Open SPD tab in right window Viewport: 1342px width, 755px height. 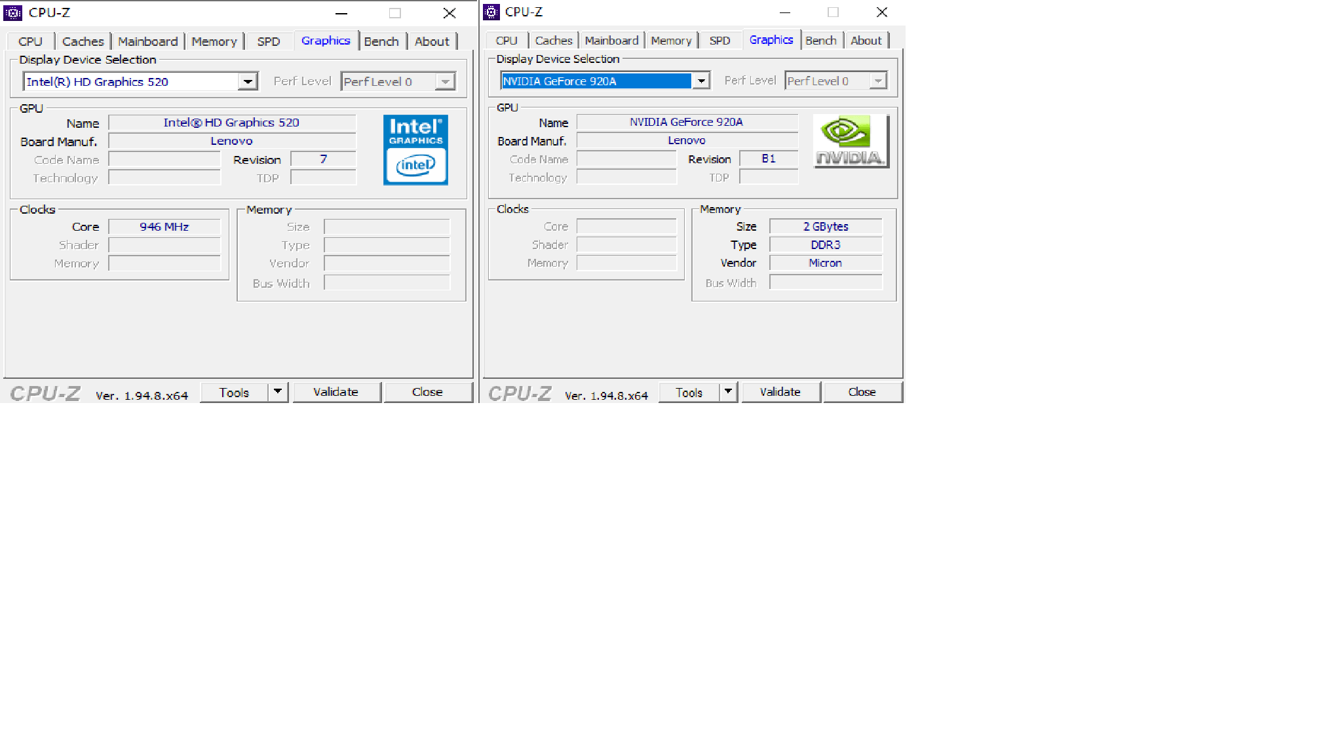click(720, 41)
